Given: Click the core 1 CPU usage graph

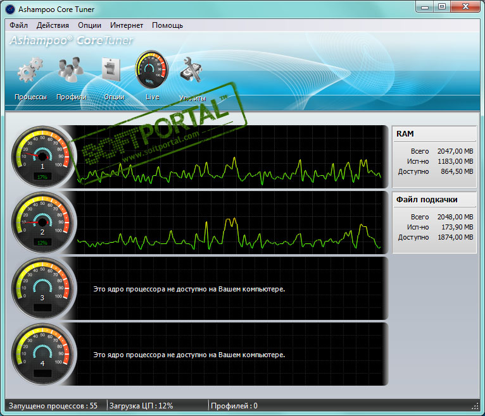Looking at the screenshot, I should 229,157.
